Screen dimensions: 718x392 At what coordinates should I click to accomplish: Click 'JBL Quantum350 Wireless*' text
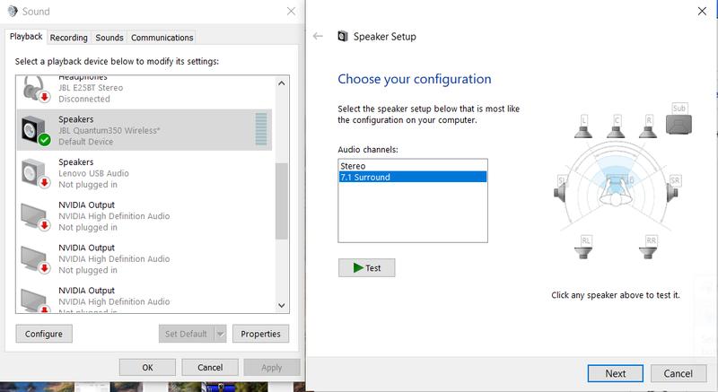109,130
